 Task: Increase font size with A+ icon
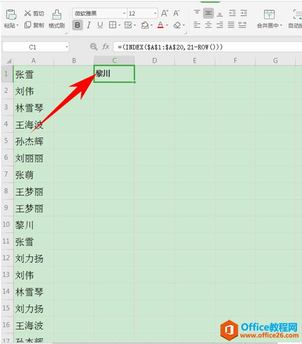pos(165,13)
